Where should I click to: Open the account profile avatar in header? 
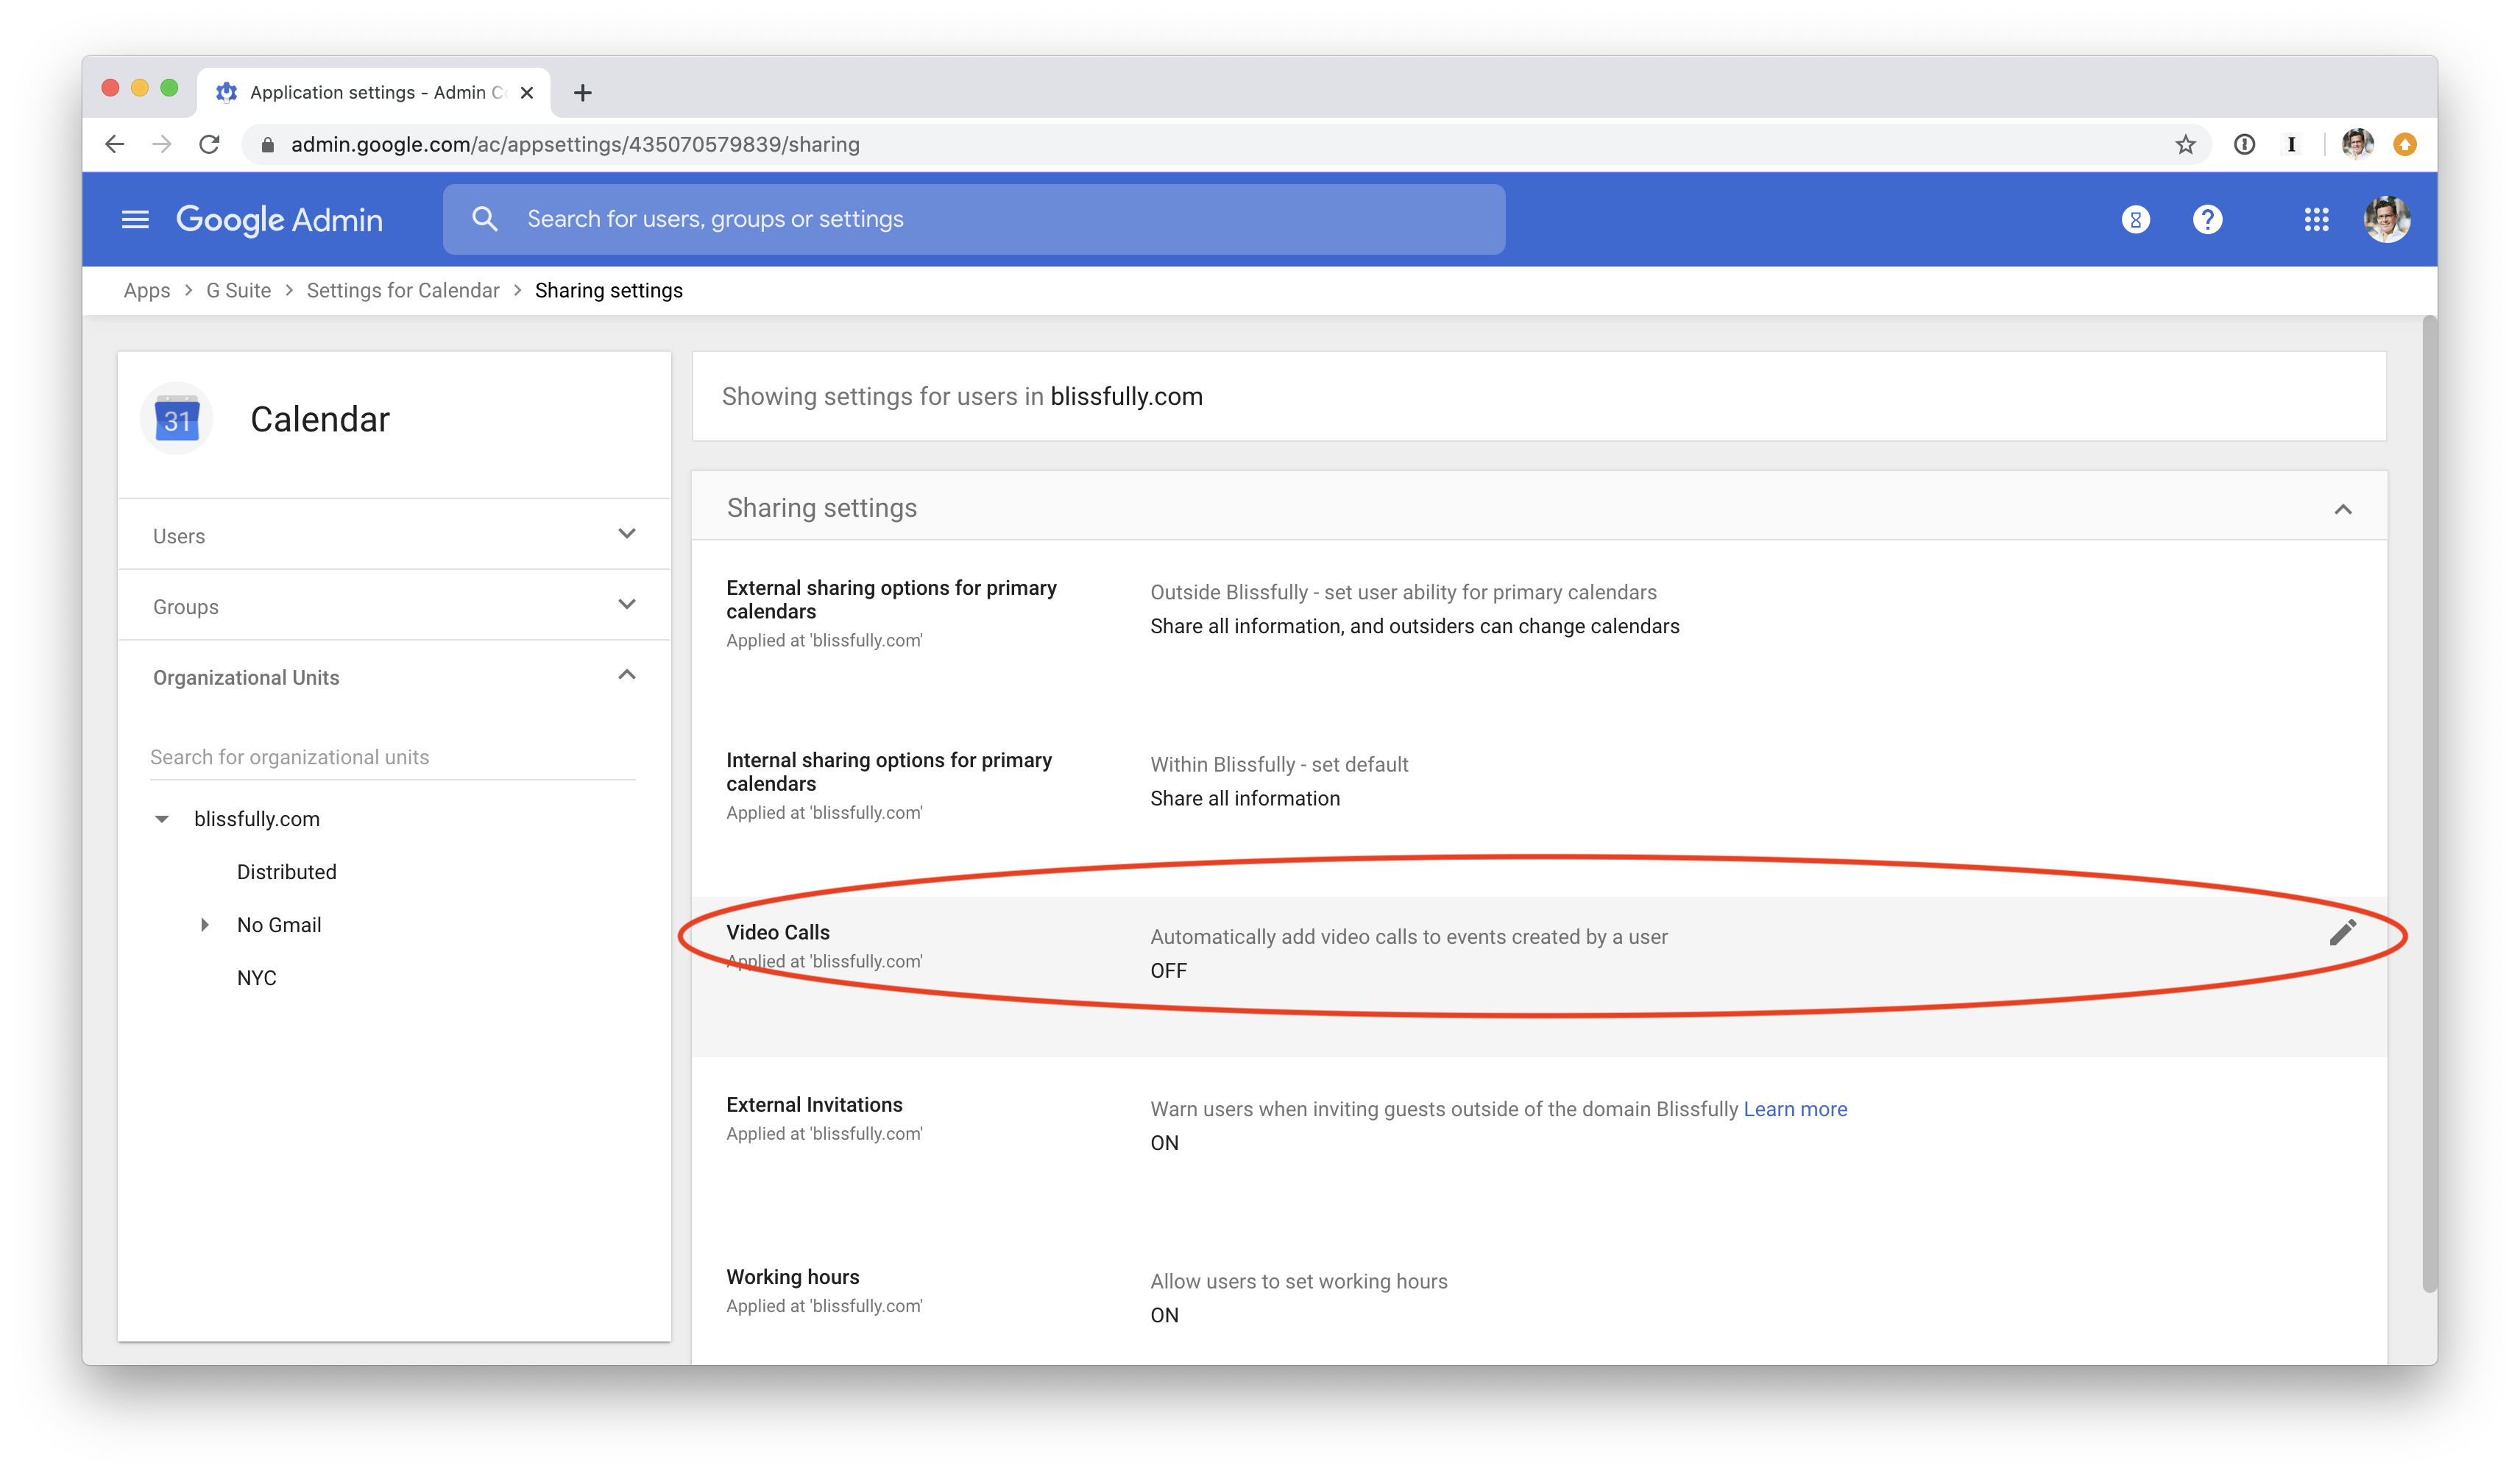2386,219
